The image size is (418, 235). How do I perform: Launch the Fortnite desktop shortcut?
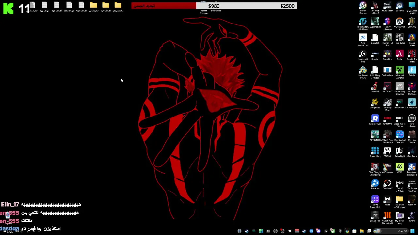coord(412,71)
